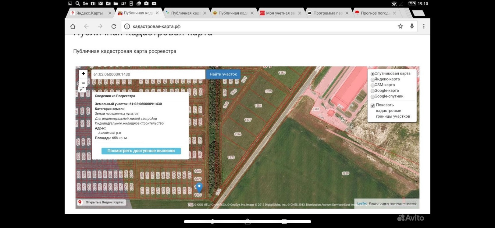Switch to the Яндекс.Карты tab

[x=89, y=13]
